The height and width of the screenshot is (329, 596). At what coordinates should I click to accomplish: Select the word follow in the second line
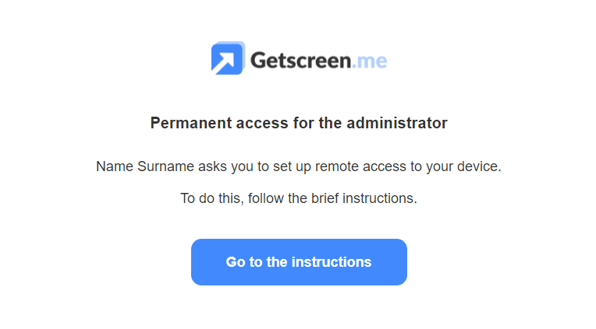pos(266,198)
